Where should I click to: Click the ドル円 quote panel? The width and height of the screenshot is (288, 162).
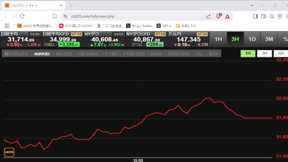click(189, 39)
